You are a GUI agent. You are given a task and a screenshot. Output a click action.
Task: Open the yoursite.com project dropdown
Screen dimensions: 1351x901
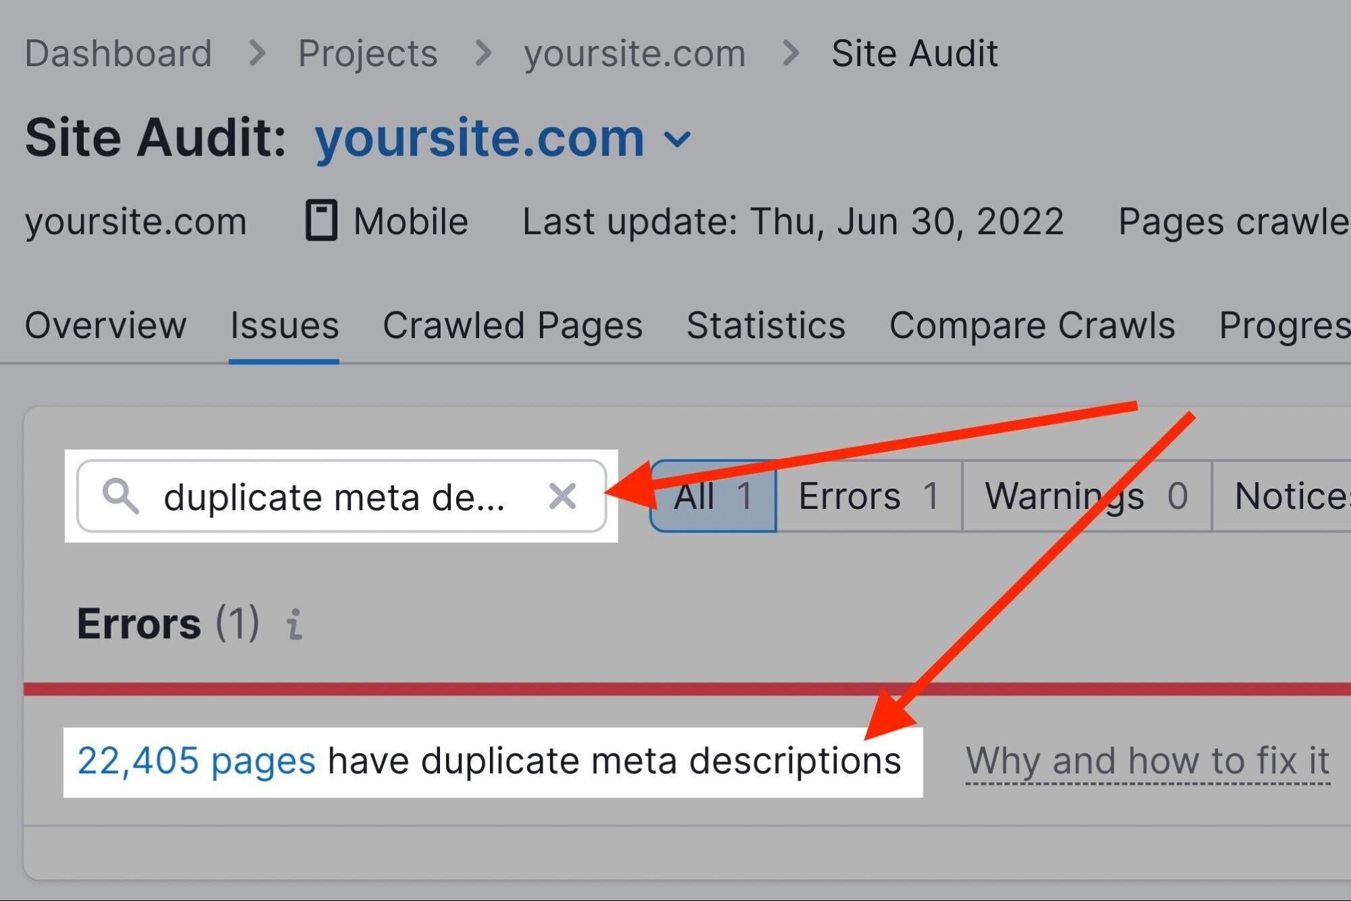(503, 138)
